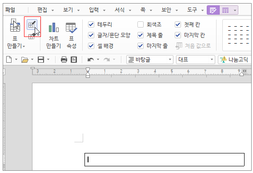Open the 보안 menu
The width and height of the screenshot is (253, 173).
pyautogui.click(x=166, y=10)
